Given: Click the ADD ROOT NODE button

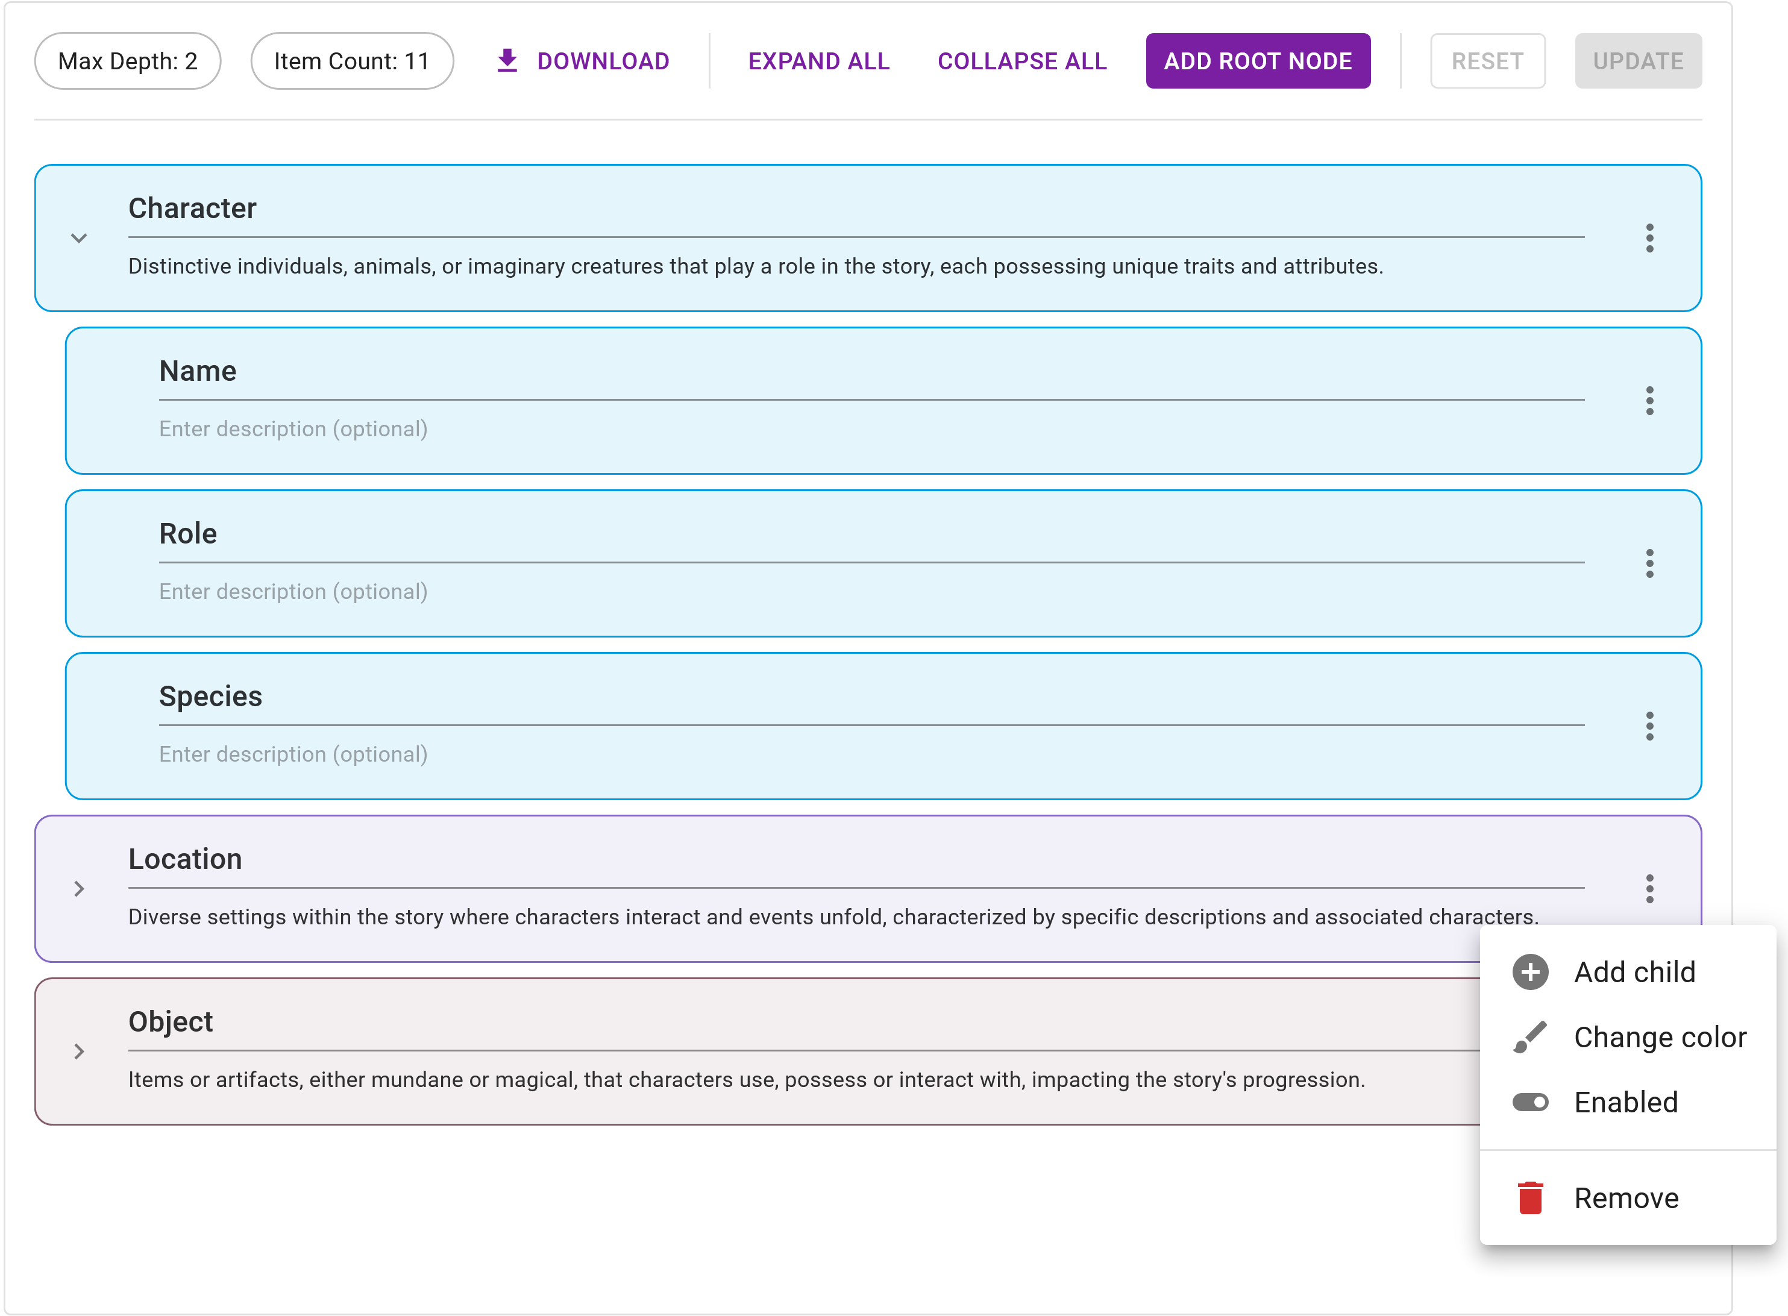Looking at the screenshot, I should point(1256,61).
